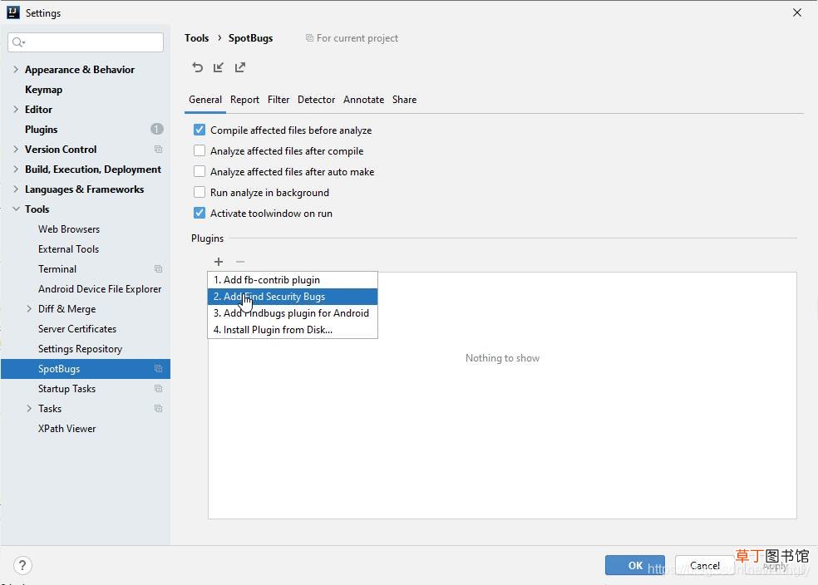Click into the settings search field

click(x=86, y=42)
